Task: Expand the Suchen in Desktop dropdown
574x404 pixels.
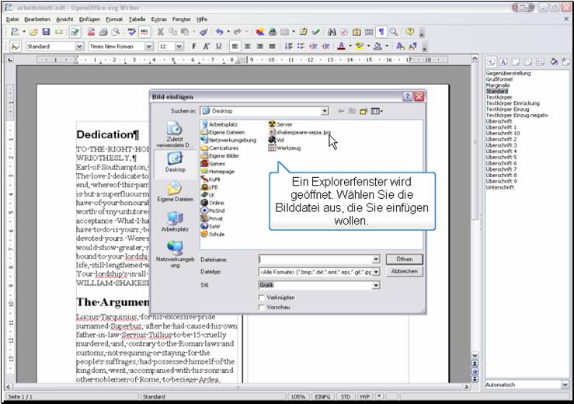Action: point(325,111)
